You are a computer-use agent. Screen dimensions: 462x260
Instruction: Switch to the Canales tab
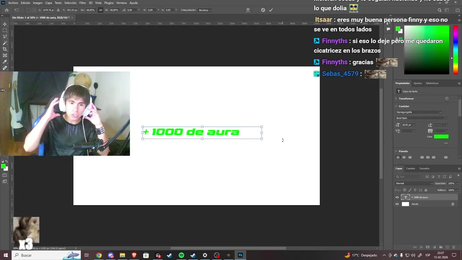point(411,168)
